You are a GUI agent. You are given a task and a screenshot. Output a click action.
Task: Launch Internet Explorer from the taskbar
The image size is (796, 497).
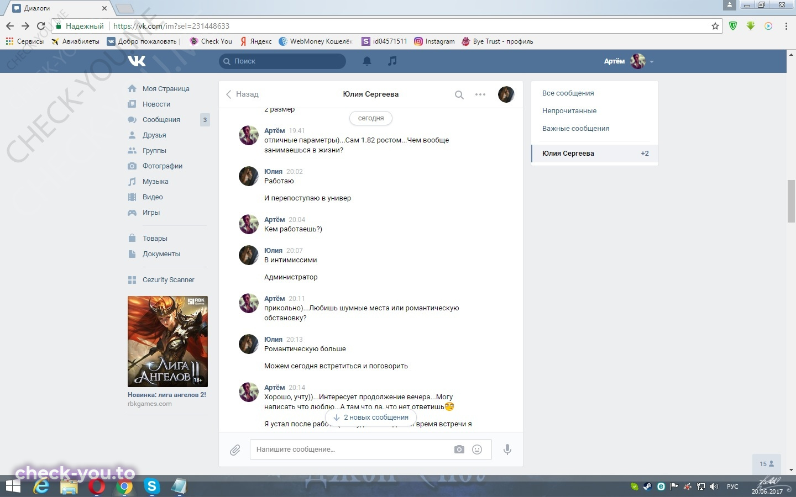(x=41, y=487)
